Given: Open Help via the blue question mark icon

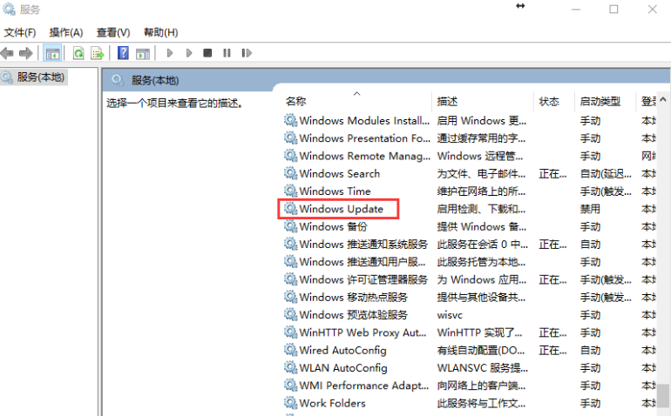Looking at the screenshot, I should click(123, 53).
